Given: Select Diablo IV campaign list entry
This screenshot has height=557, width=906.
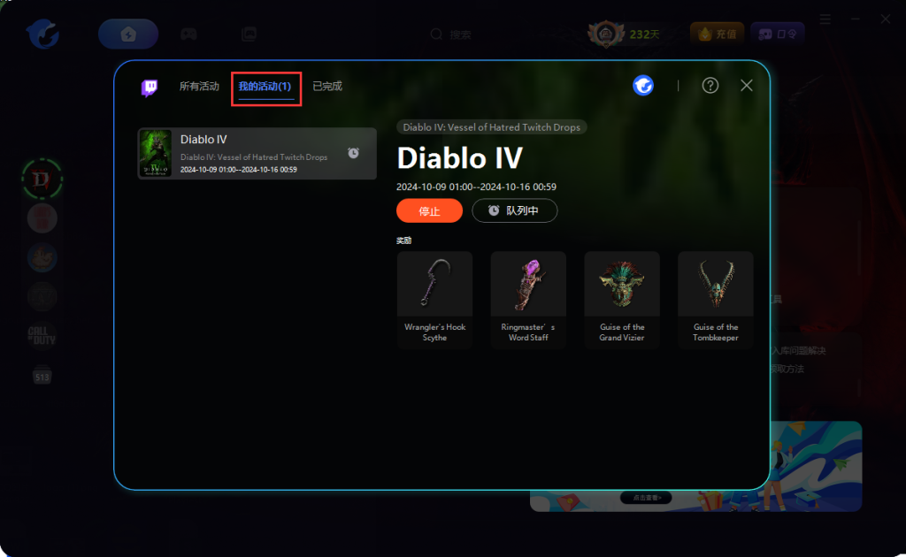Looking at the screenshot, I should 257,154.
